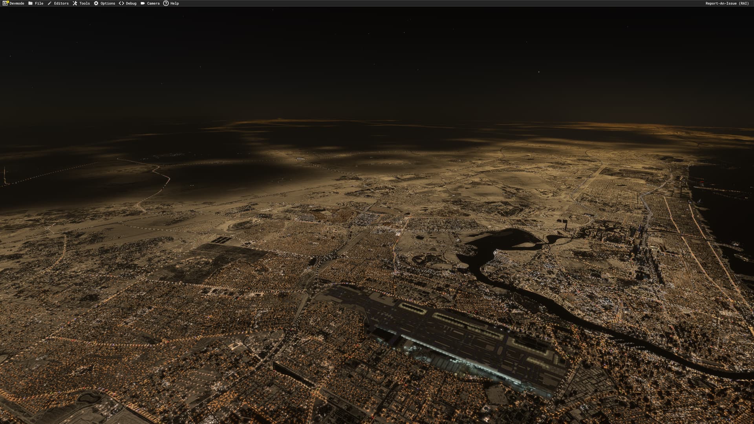Viewport: 754px width, 424px height.
Task: Open the Options menu label
Action: pos(108,3)
